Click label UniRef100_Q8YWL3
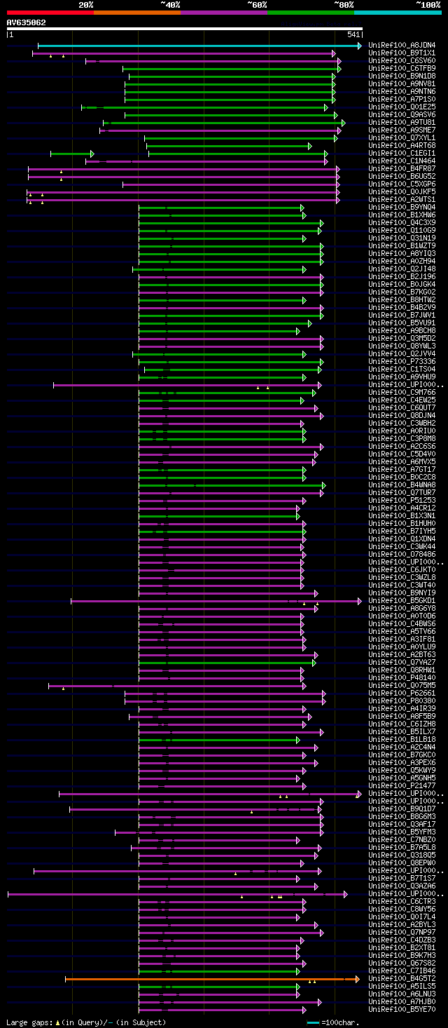448x1028 pixels. click(x=402, y=346)
